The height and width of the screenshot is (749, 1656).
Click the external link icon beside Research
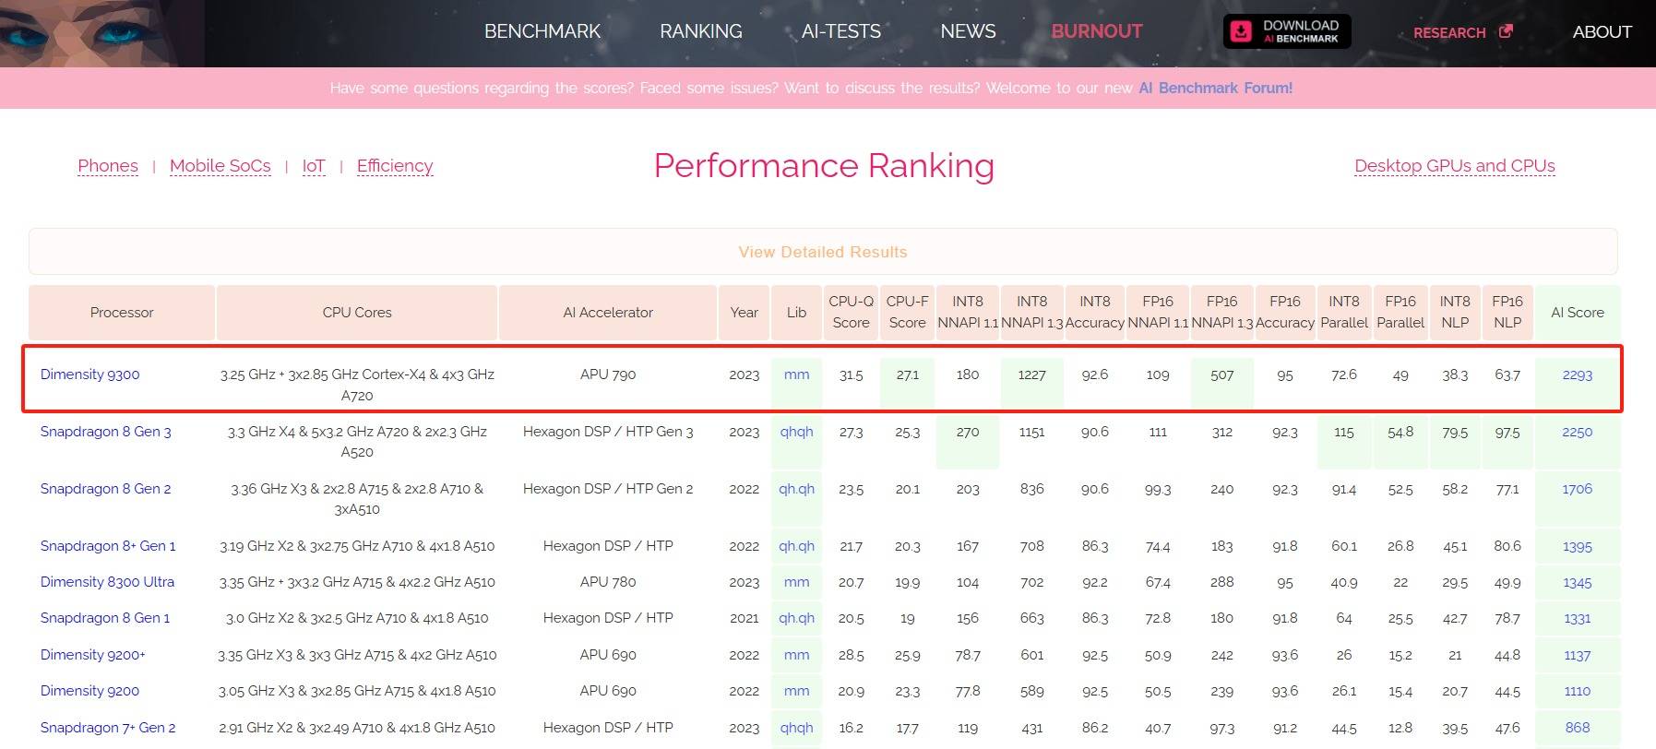(x=1506, y=31)
